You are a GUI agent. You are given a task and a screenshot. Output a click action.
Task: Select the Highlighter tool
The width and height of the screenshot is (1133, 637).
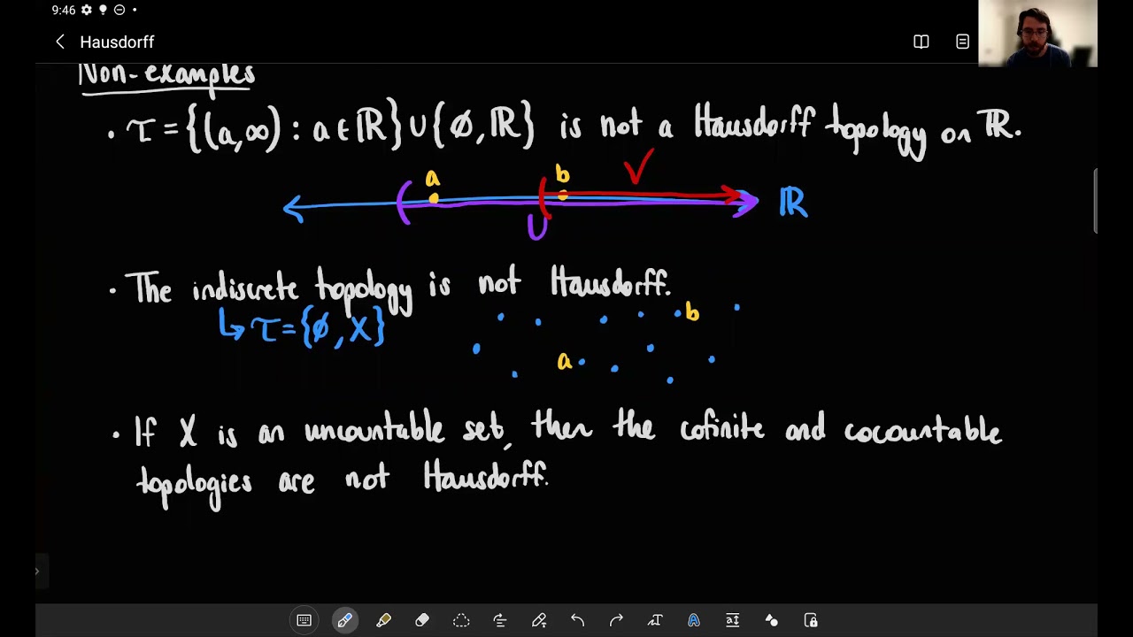tap(383, 620)
